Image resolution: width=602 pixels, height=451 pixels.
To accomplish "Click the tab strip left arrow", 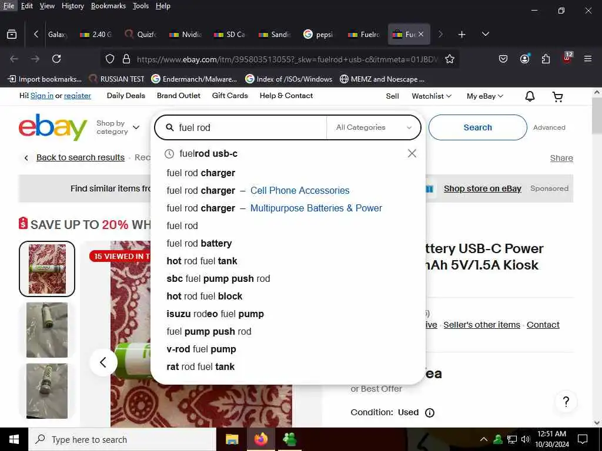I will [36, 35].
